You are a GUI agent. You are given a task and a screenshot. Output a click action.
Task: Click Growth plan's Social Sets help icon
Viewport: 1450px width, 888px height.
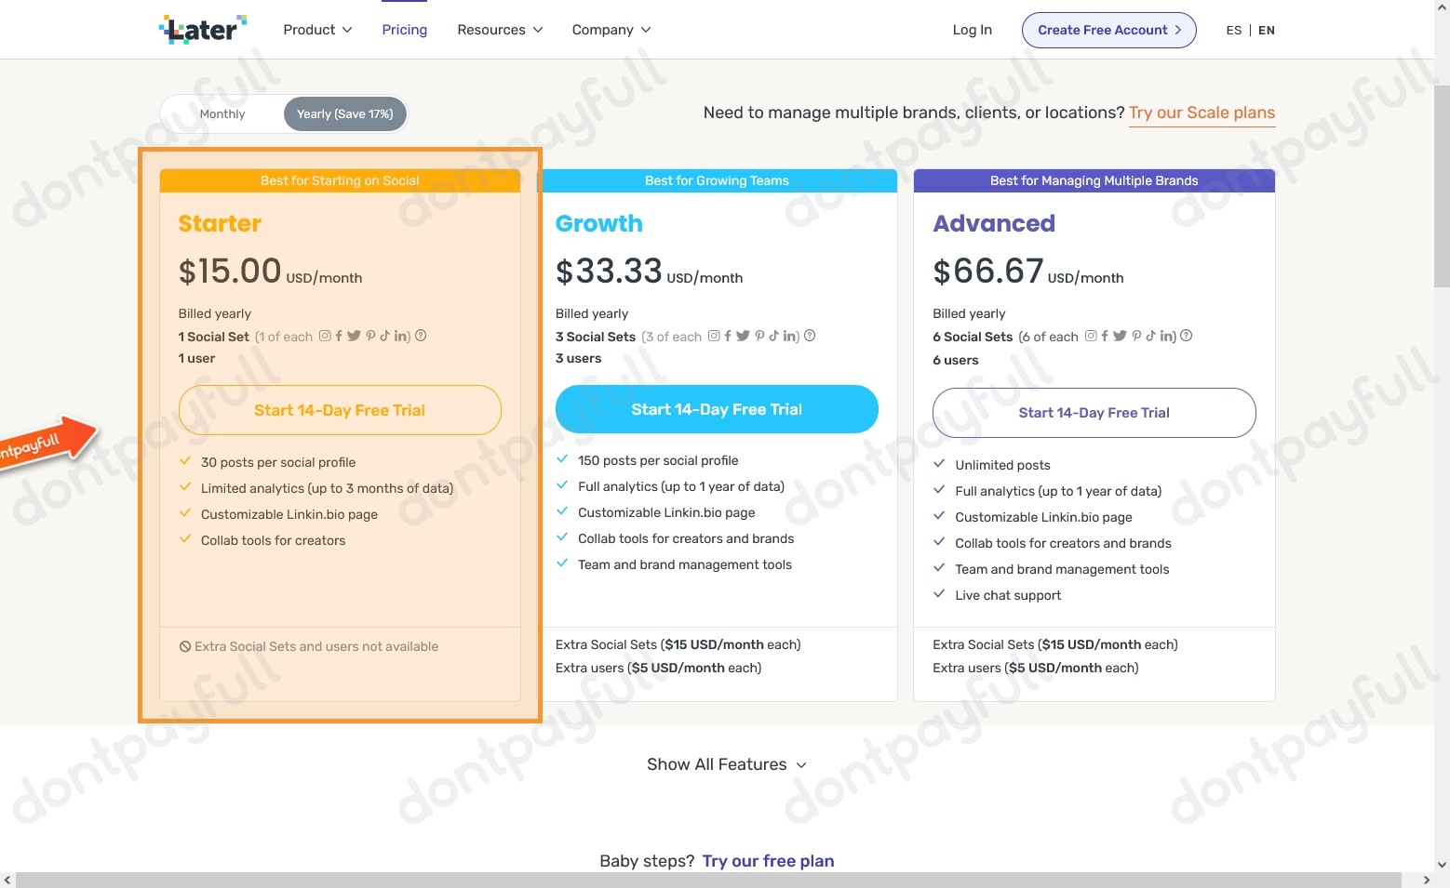click(810, 336)
